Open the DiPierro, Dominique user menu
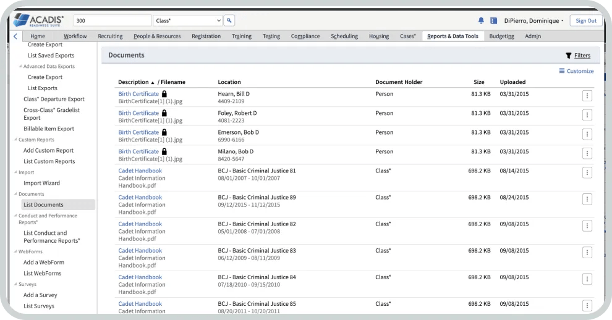This screenshot has width=612, height=320. point(533,20)
